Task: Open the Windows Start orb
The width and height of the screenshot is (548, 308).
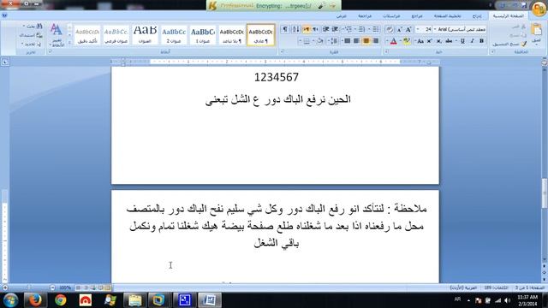Action: pyautogui.click(x=10, y=300)
